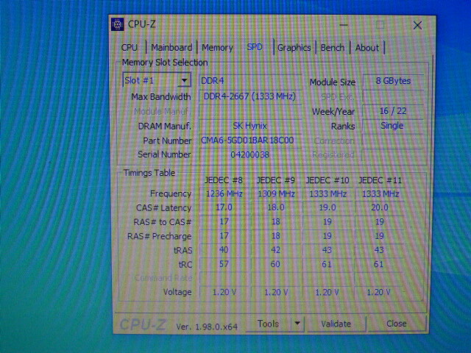The height and width of the screenshot is (353, 471).
Task: Click the Ranks Single value
Action: click(x=392, y=126)
